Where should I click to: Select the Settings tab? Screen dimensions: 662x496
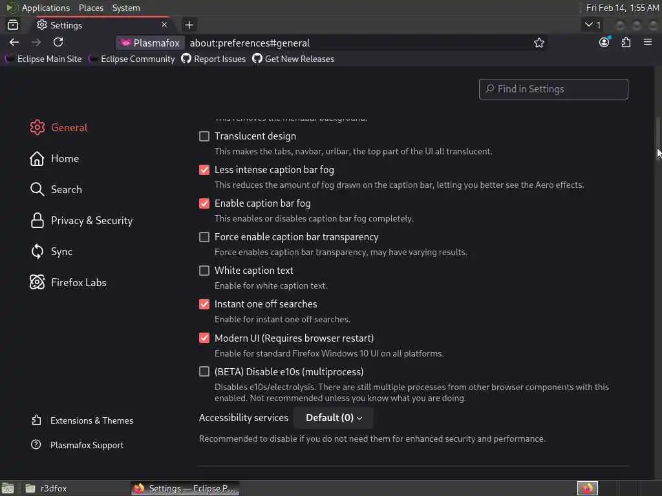pos(101,25)
